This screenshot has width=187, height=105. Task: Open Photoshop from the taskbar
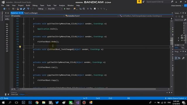(x=30, y=102)
